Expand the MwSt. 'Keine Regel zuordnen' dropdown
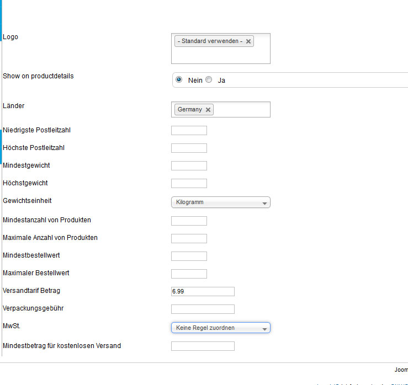This screenshot has height=385, width=408. point(221,328)
